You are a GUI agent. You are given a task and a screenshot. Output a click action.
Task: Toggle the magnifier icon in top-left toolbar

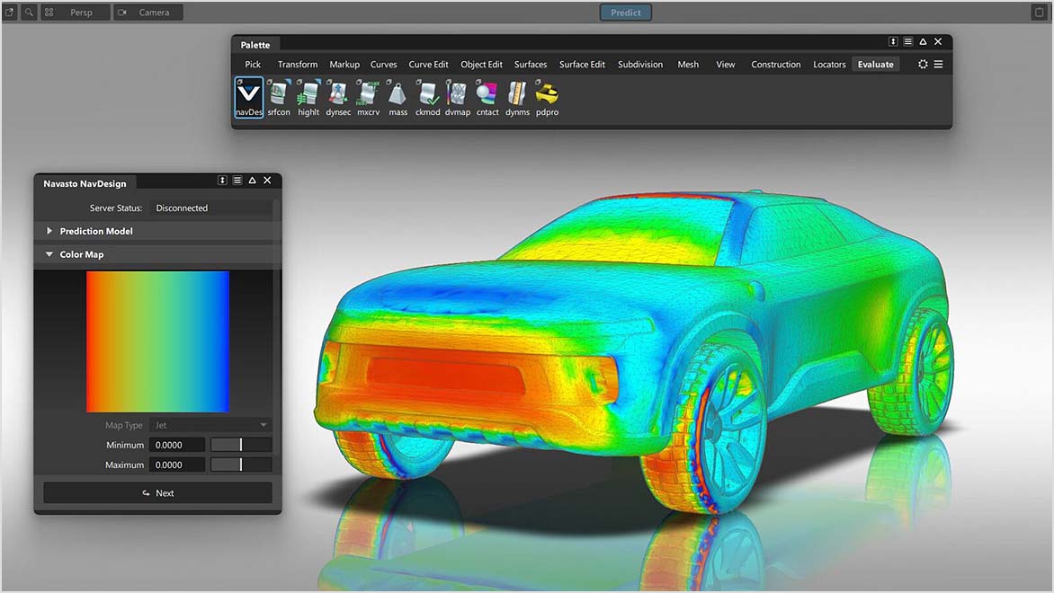30,13
